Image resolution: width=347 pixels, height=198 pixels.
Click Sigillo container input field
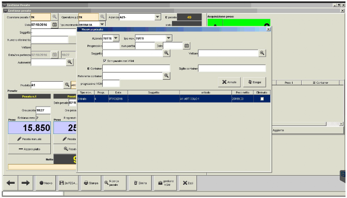(x=232, y=68)
